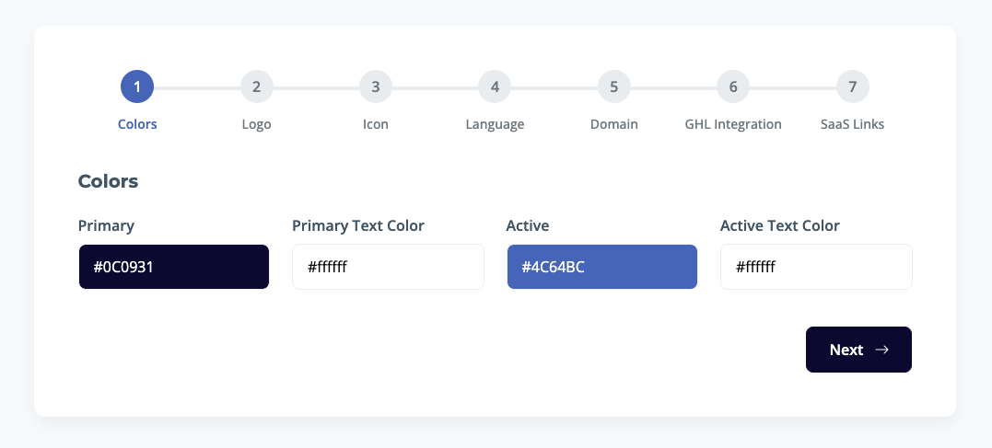Go to step 4 circle
Viewport: 992px width, 448px height.
(x=495, y=87)
